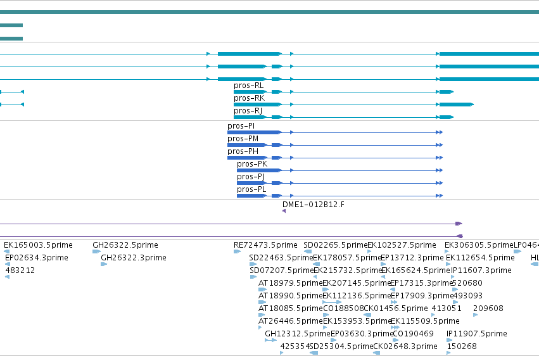Click the EK165003.5prime EST label
The width and height of the screenshot is (539, 356).
38,245
